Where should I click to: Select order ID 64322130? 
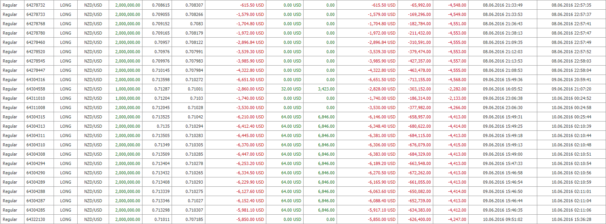click(36, 219)
